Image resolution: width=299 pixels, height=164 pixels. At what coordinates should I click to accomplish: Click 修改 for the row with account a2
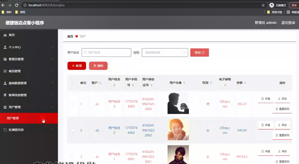(x=282, y=125)
